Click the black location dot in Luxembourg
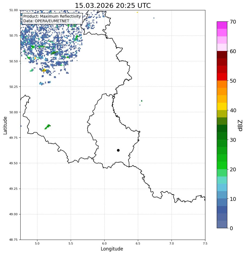The height and width of the screenshot is (254, 246). (118, 150)
